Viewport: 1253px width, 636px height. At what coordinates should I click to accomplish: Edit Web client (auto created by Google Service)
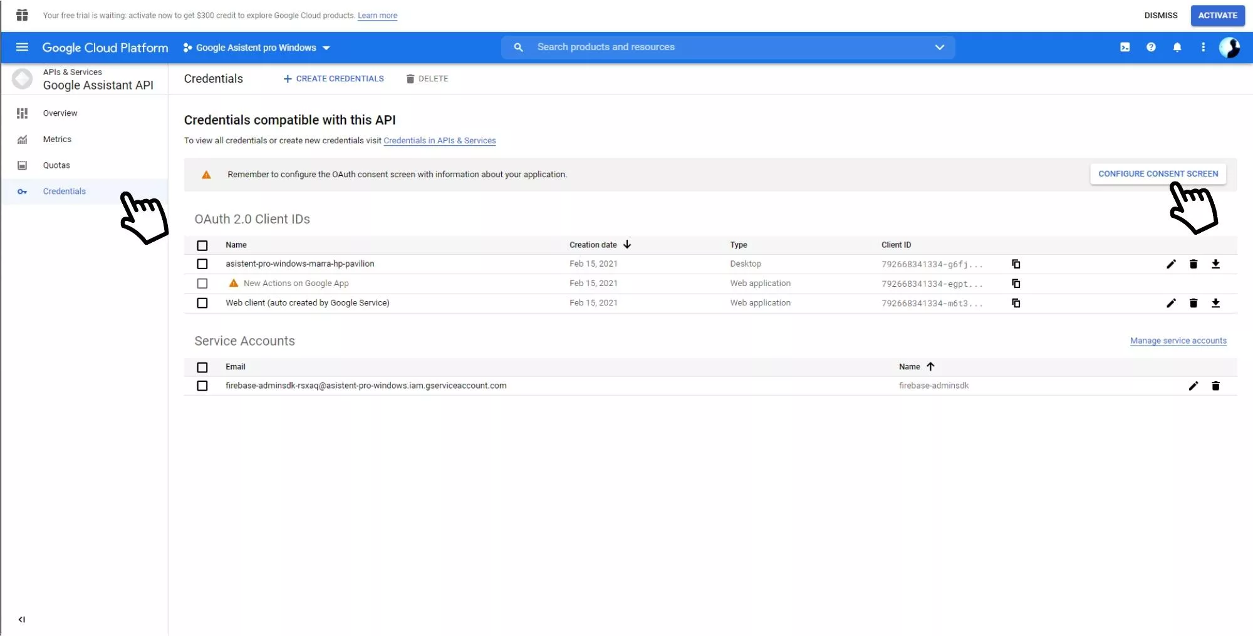pyautogui.click(x=1171, y=303)
